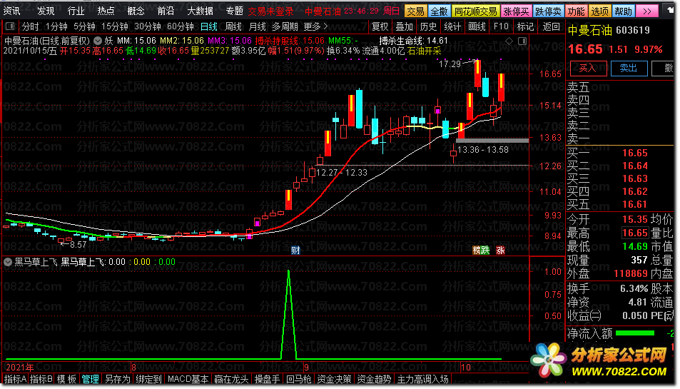Screen dimensions: 680x389
Task: Select the 赢在龙头 indicator
Action: (231, 379)
